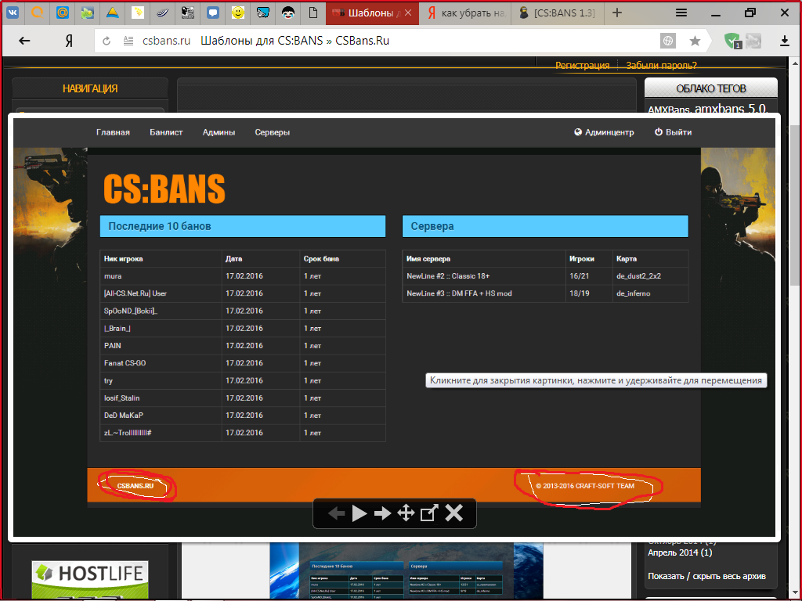Open the pinned VK tab
Viewport: 802px width, 601px height.
[x=13, y=13]
